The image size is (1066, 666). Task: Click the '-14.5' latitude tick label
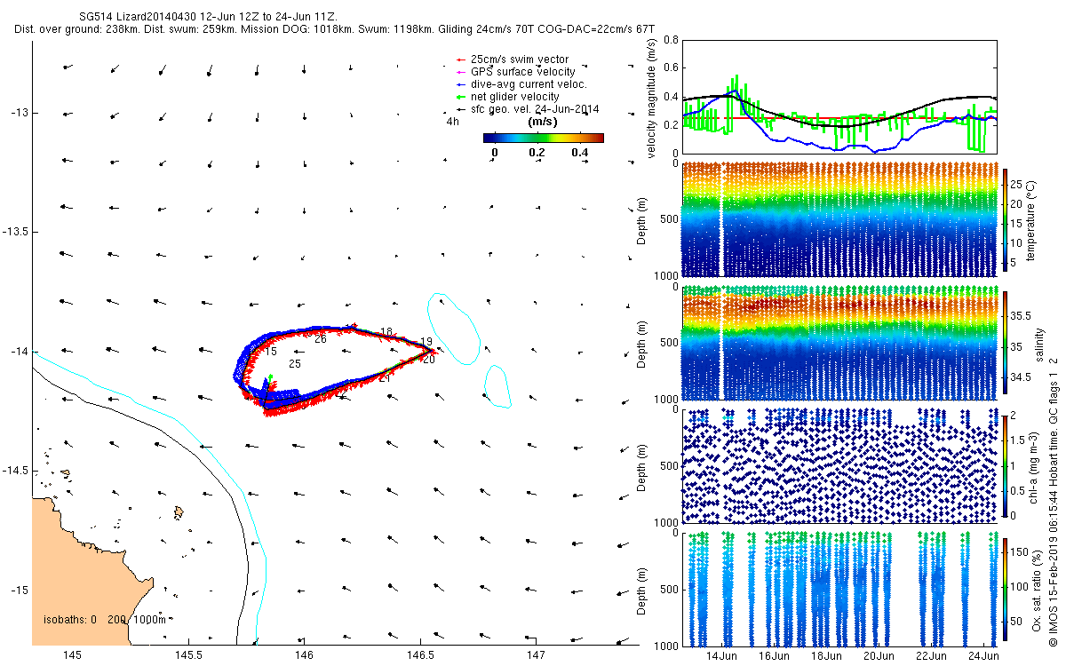(x=16, y=471)
